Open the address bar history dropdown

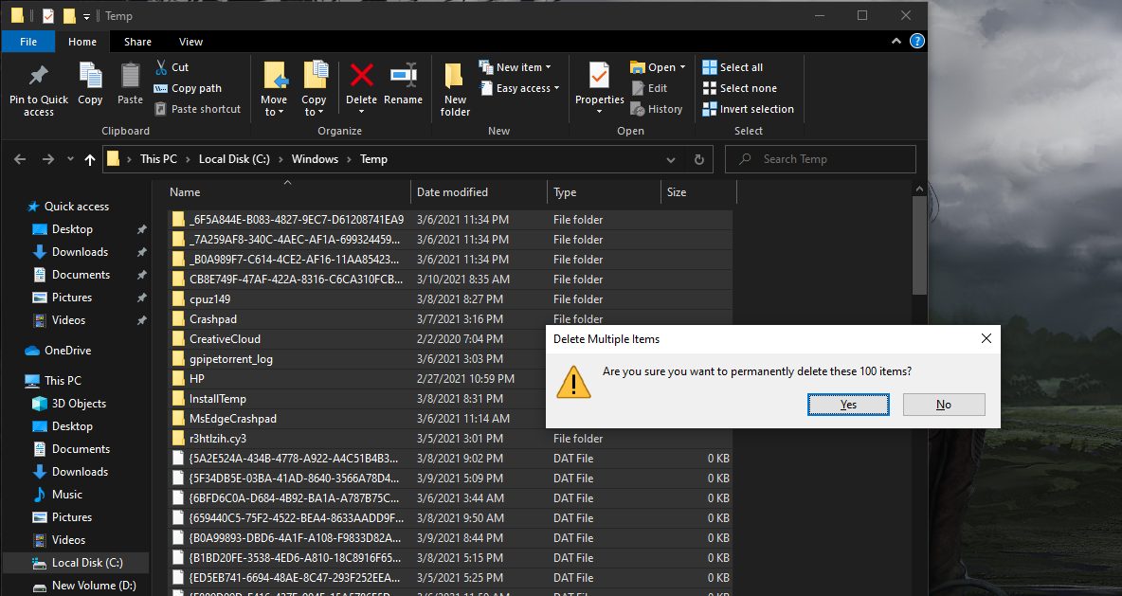coord(670,159)
